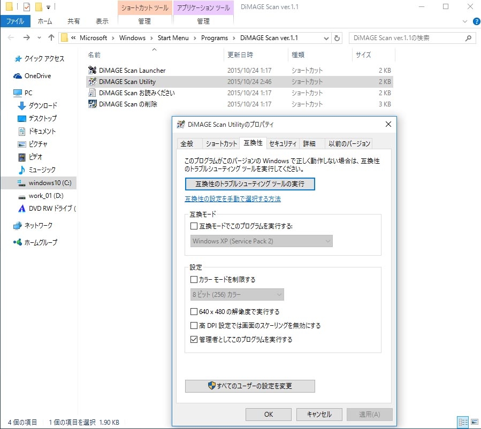Open 互換性の設定を手動で選択する方法 link
Viewport: 481px width, 429px height.
233,199
